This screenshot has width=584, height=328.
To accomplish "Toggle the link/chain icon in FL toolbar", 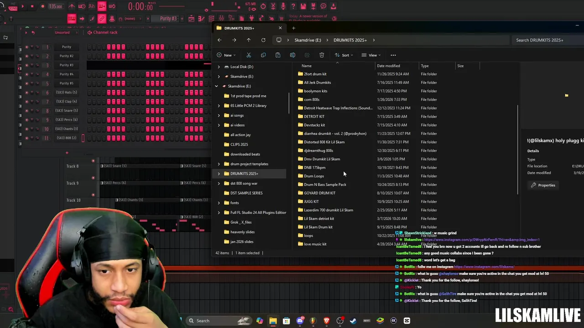I will pos(102,19).
